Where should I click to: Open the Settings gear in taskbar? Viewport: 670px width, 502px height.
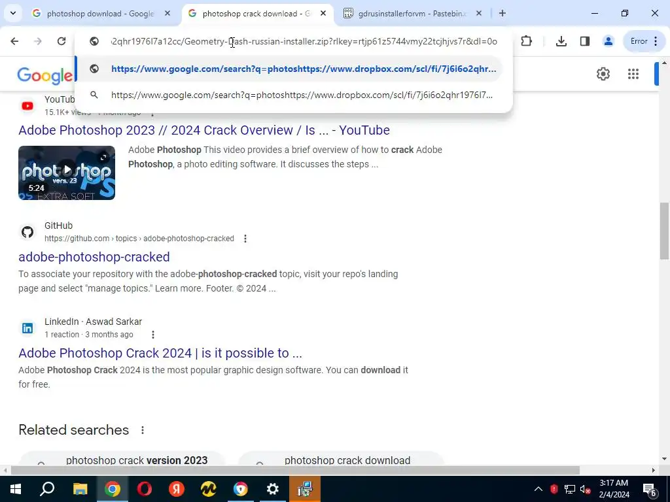tap(273, 489)
